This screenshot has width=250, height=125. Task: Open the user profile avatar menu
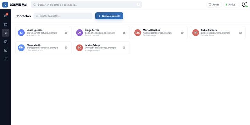[x=244, y=5]
